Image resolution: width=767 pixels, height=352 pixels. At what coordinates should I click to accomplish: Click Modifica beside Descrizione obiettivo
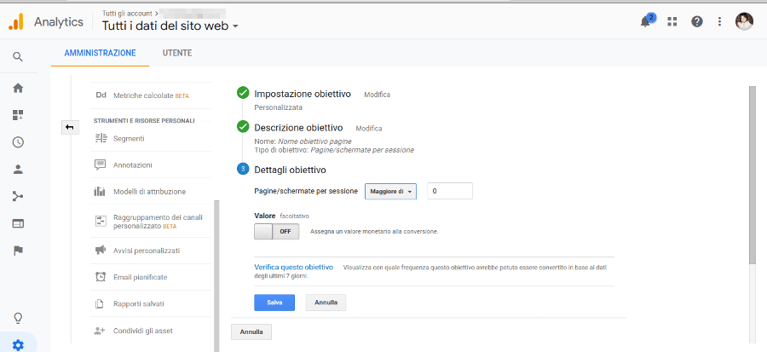369,129
